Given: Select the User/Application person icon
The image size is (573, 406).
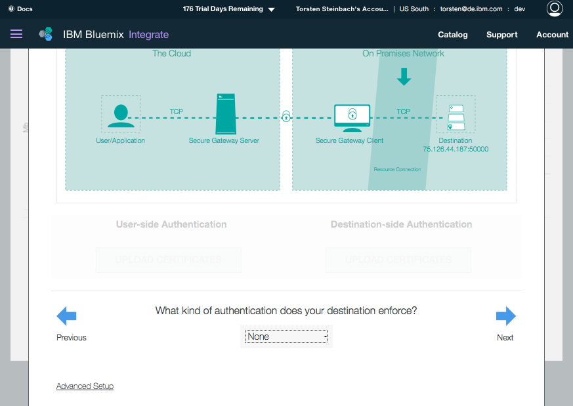Looking at the screenshot, I should pos(121,115).
